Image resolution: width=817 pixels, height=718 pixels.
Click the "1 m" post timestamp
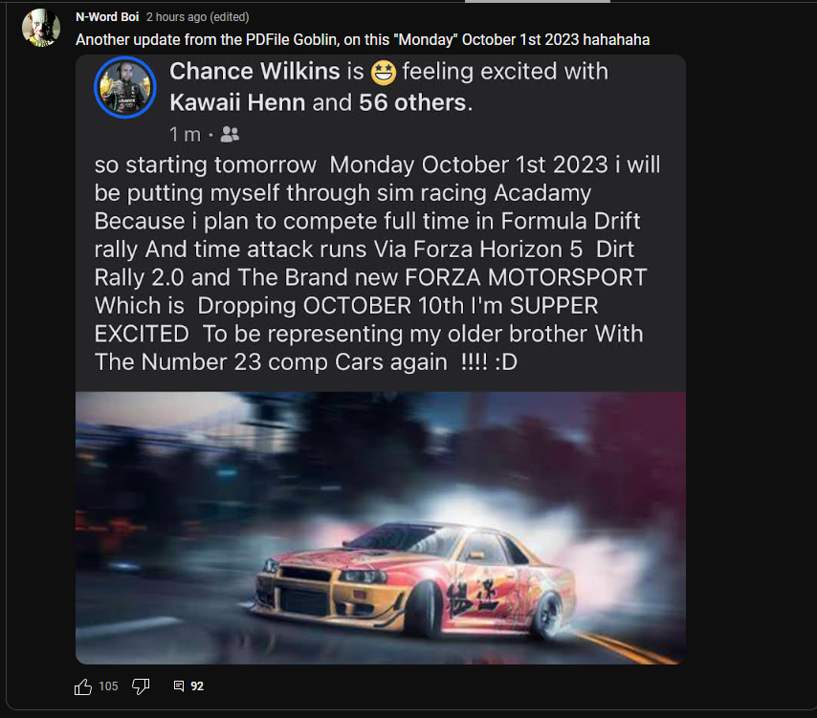point(185,134)
